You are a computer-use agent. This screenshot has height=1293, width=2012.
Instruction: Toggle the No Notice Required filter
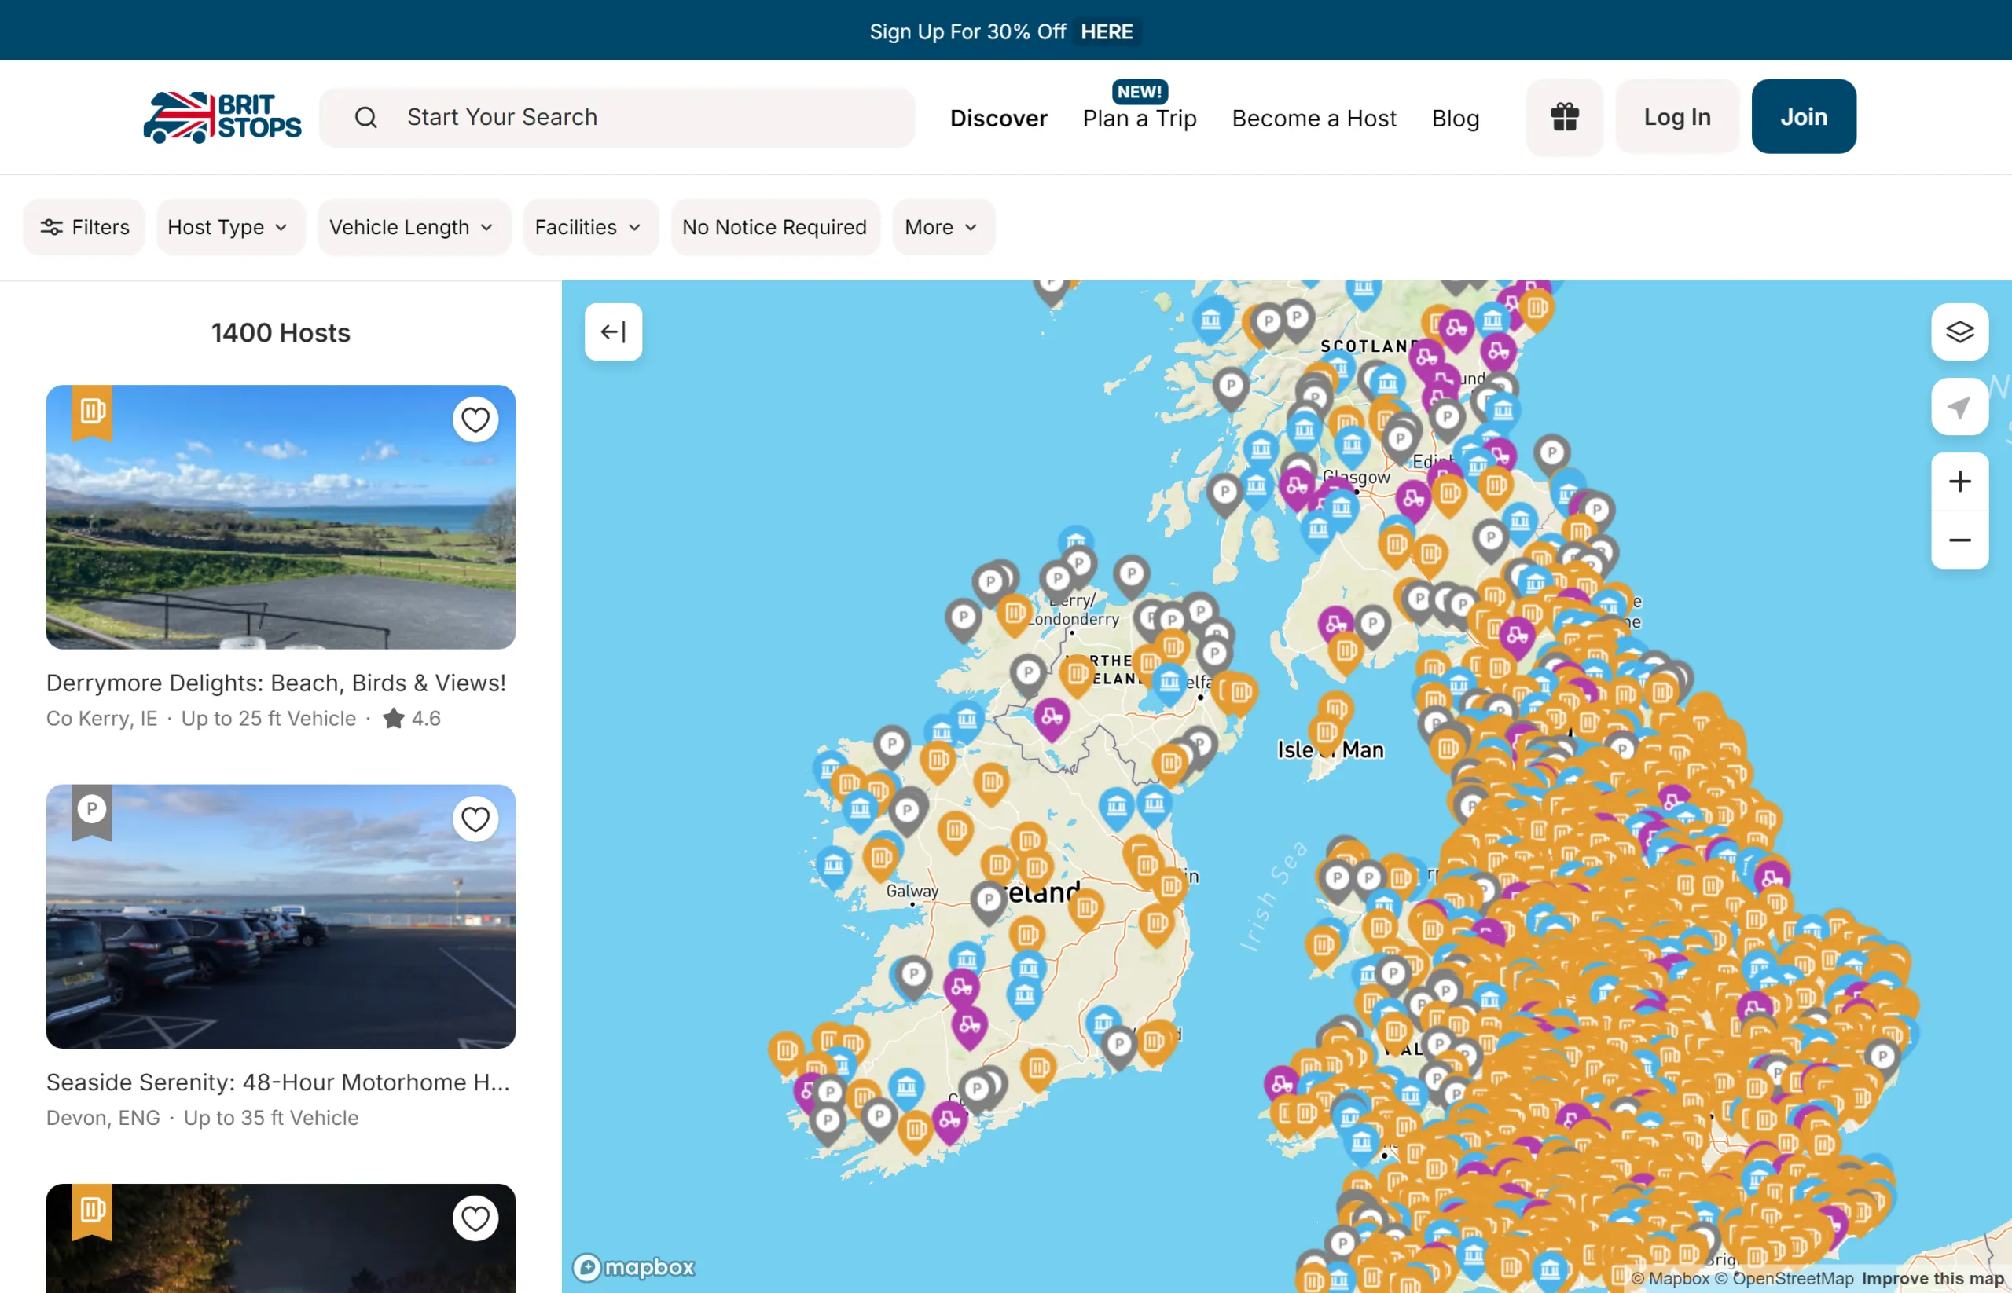click(x=775, y=227)
